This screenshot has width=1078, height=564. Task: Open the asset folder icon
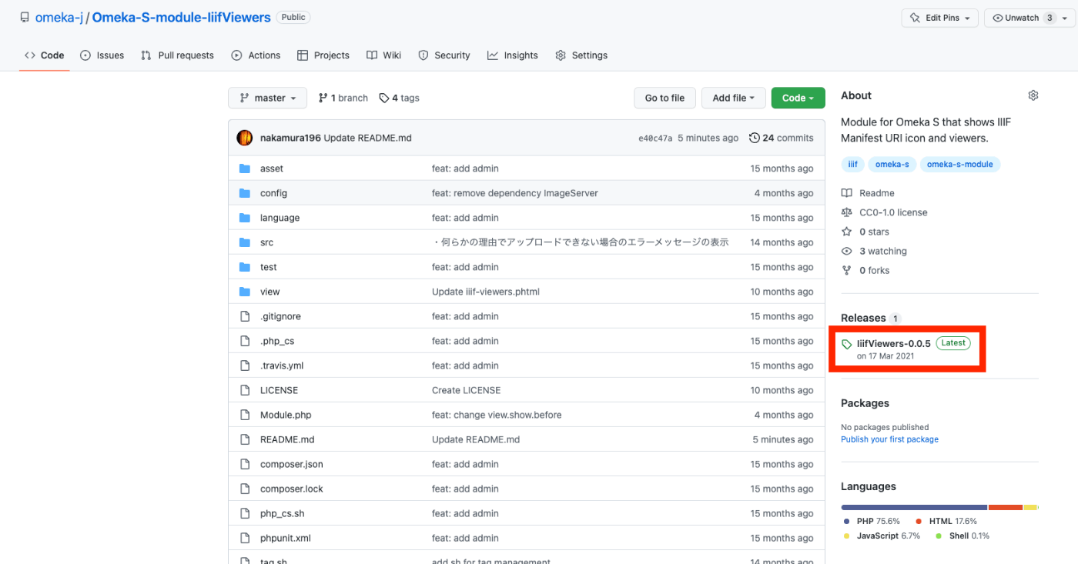point(245,169)
